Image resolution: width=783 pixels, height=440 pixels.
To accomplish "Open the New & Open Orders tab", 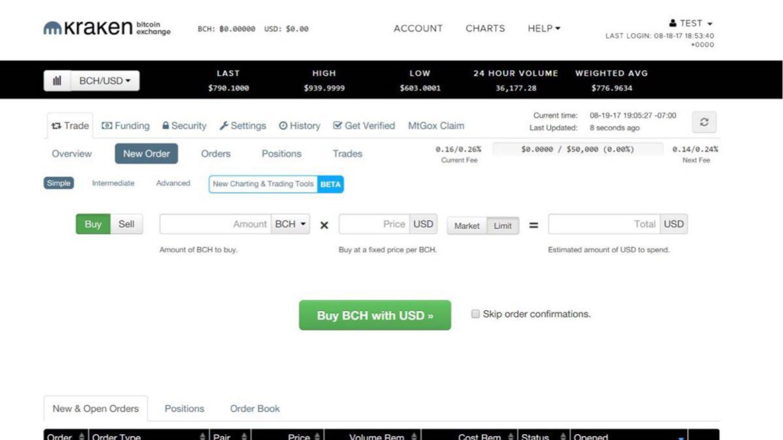I will point(95,408).
